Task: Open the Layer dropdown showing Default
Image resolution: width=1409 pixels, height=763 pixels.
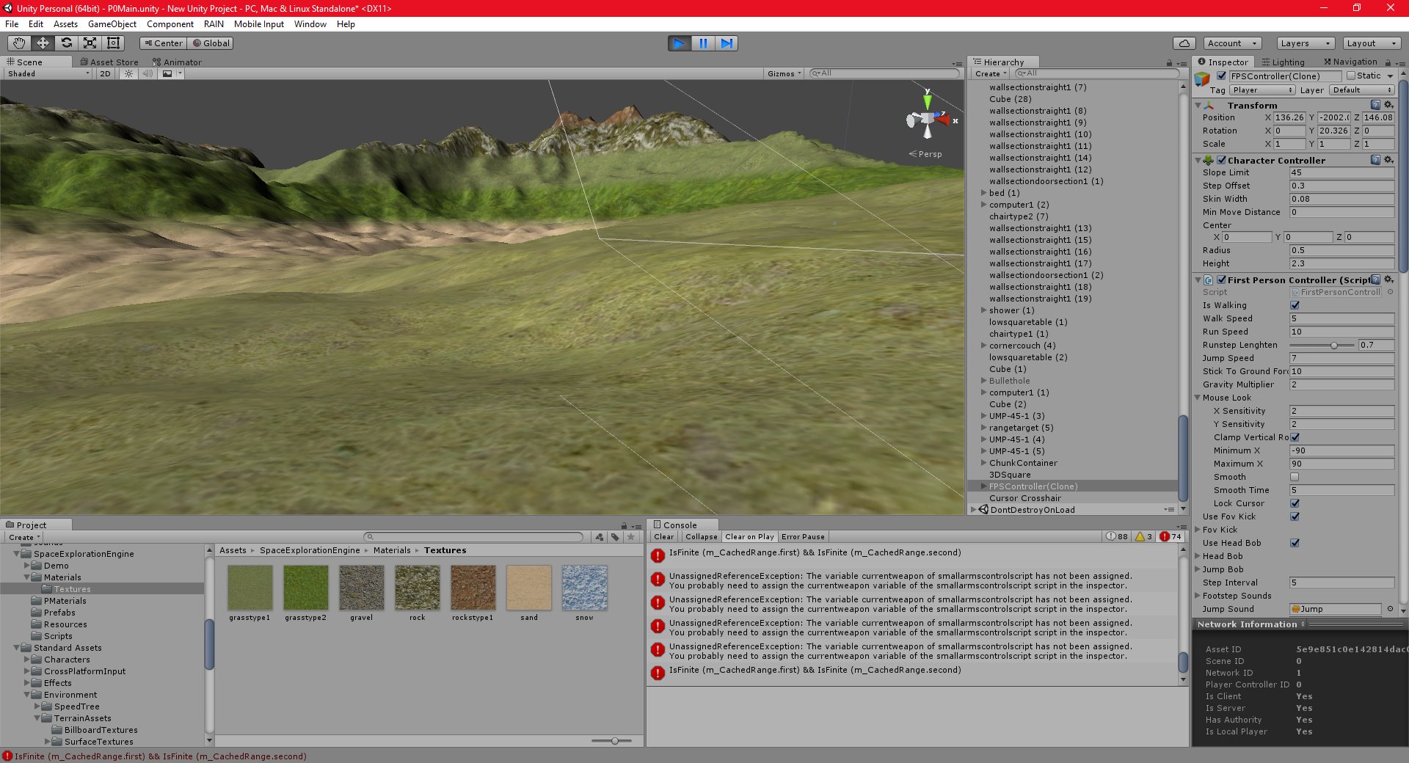Action: (x=1361, y=90)
